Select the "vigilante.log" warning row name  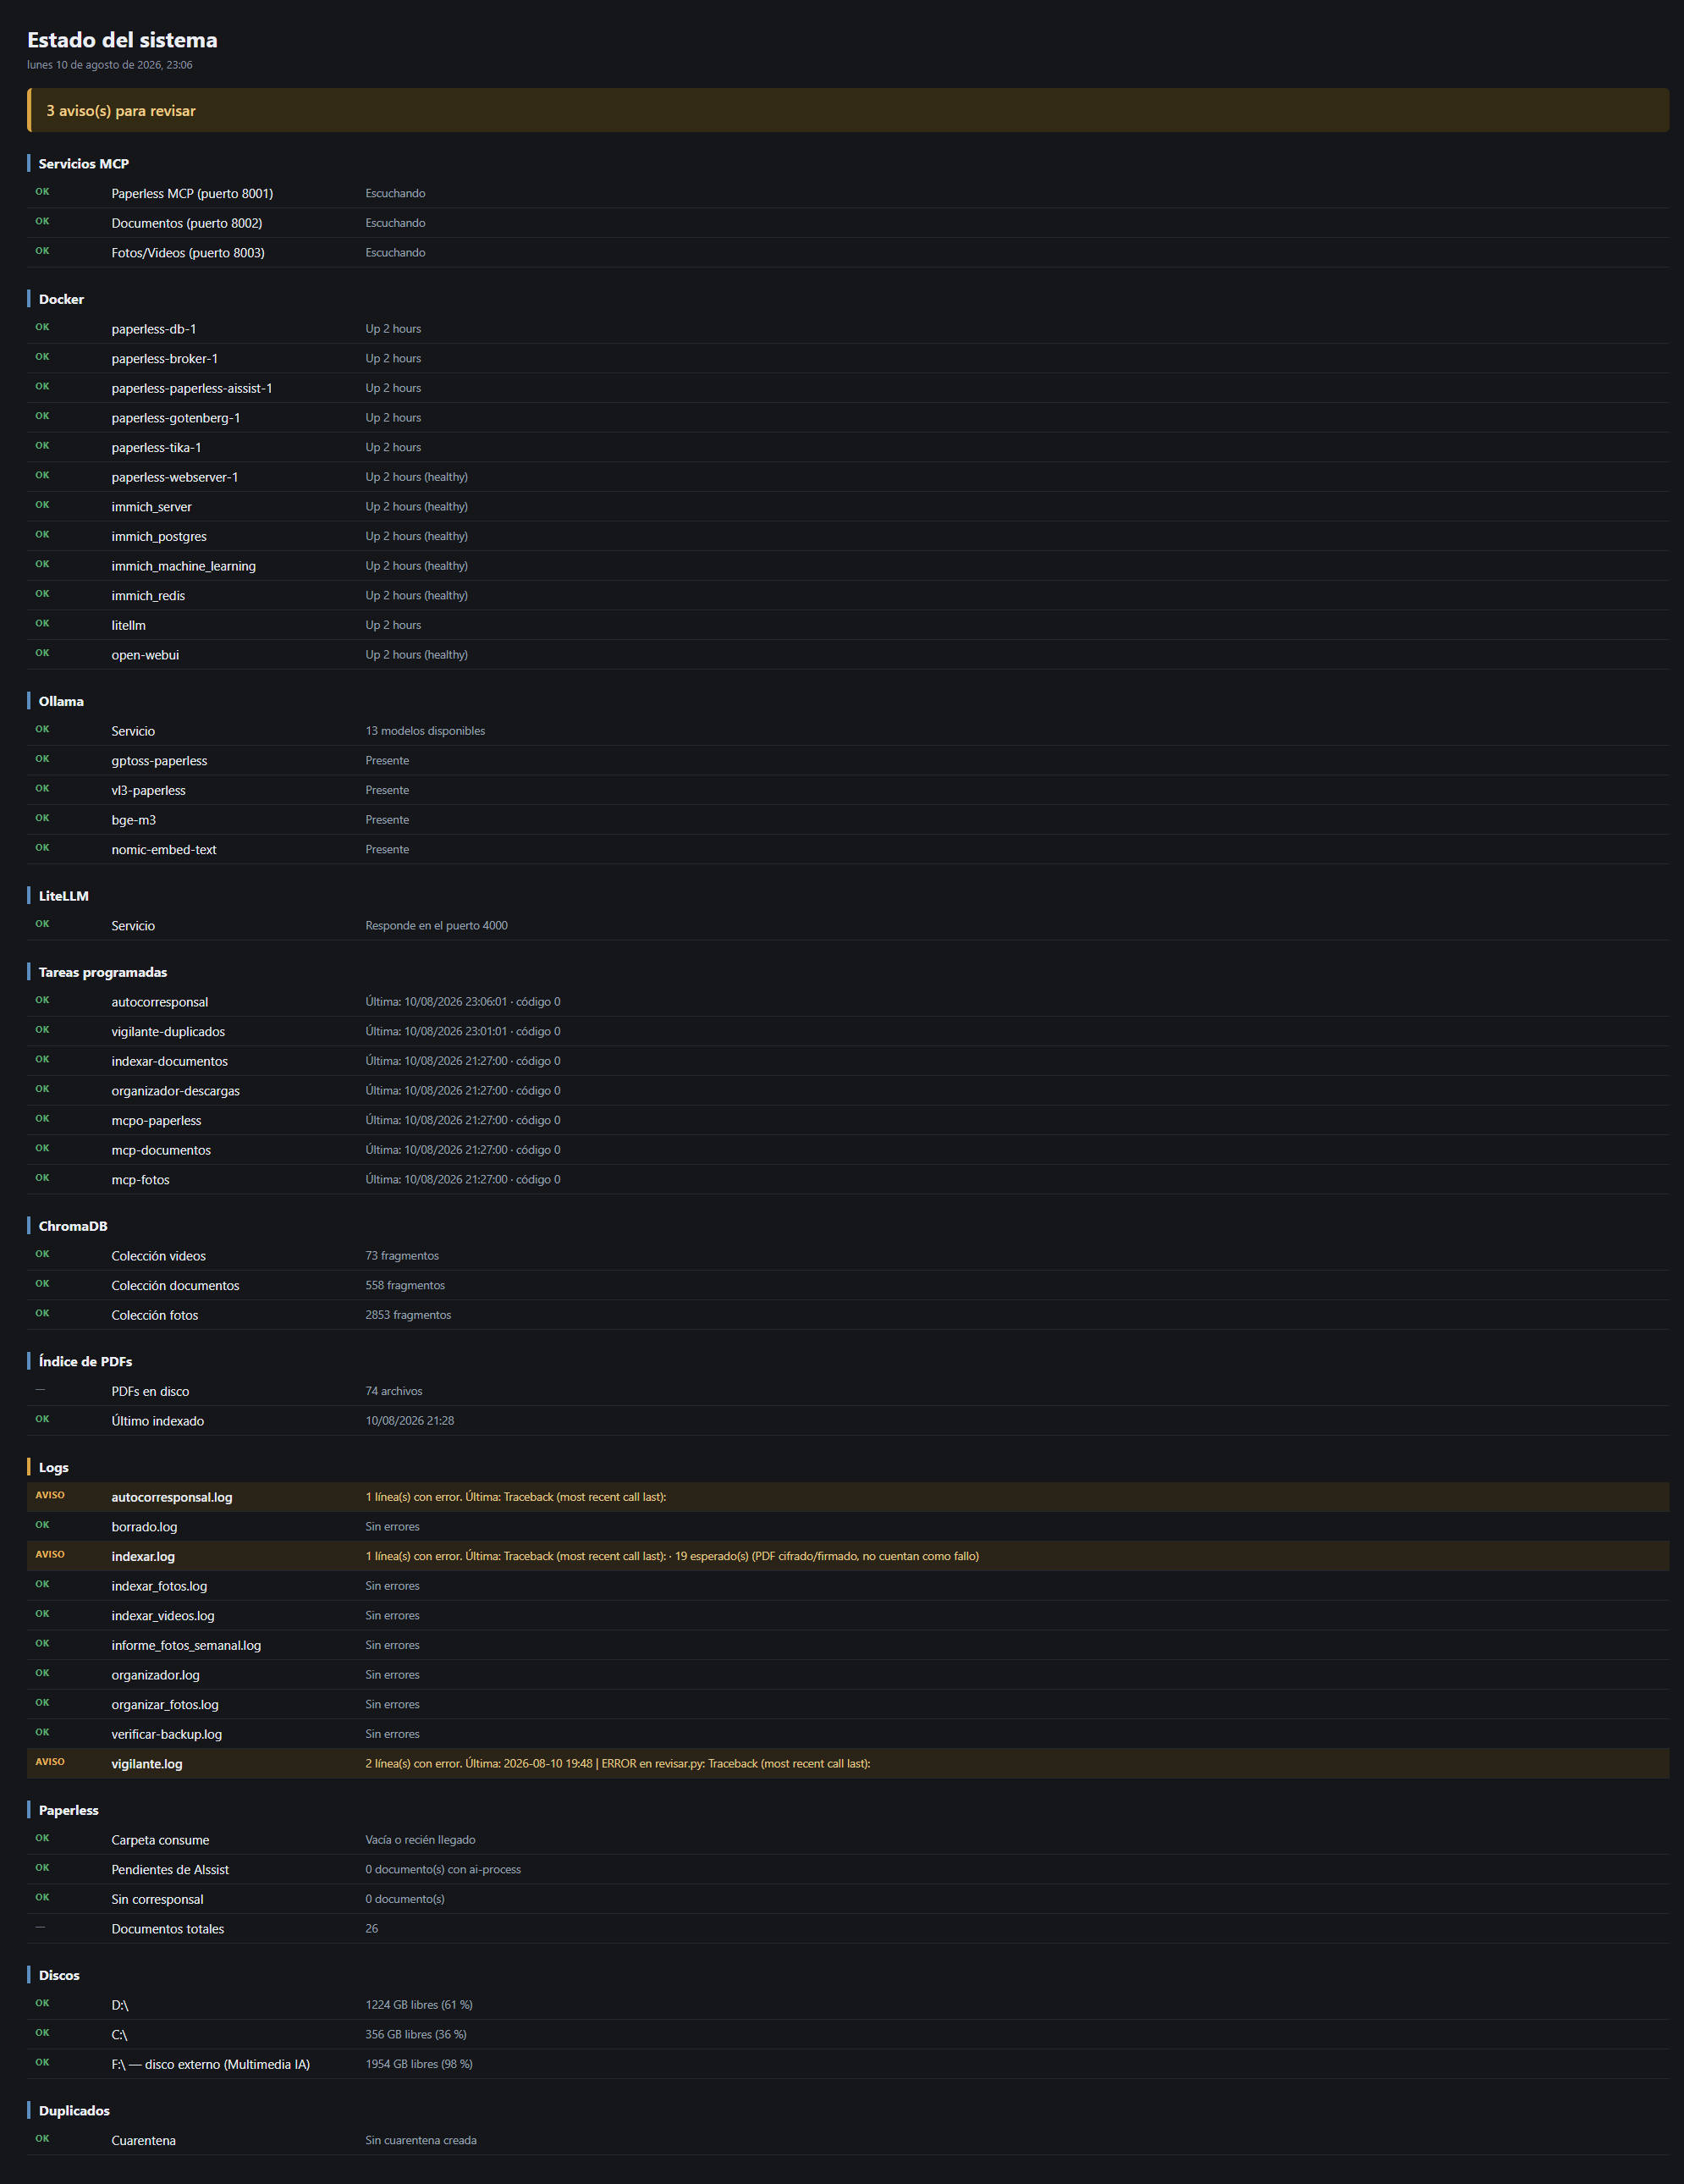147,1764
